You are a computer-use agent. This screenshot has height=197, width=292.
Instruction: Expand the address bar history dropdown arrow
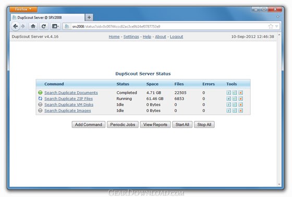[x=277, y=26]
